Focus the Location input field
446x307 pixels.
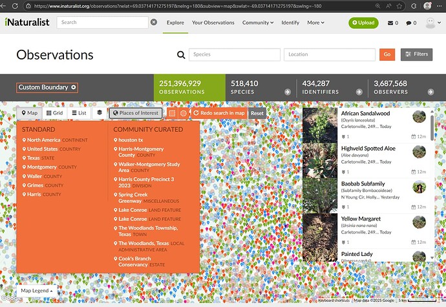click(x=330, y=54)
